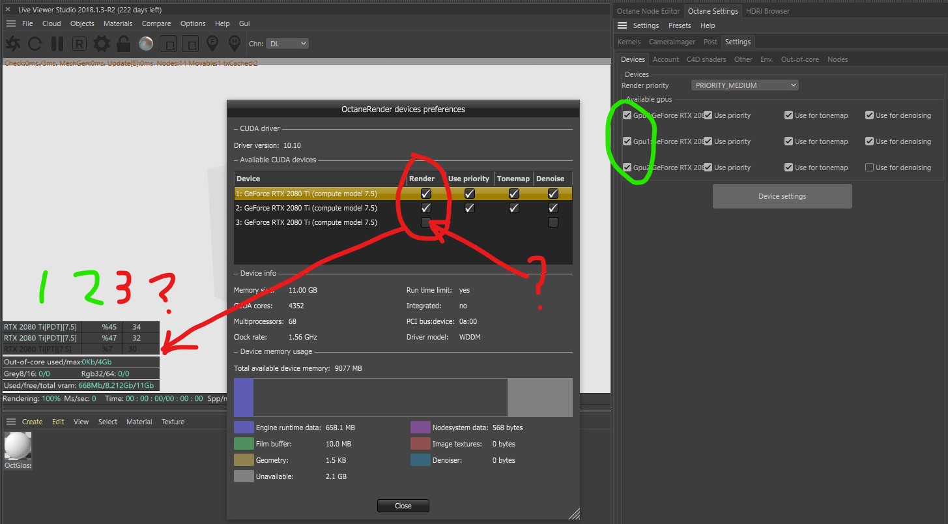
Task: Pause rendering with the pause icon
Action: click(57, 44)
